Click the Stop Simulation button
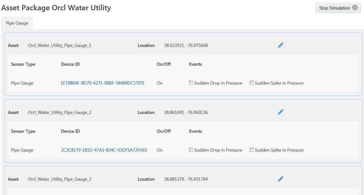This screenshot has height=195, width=364. [x=338, y=8]
